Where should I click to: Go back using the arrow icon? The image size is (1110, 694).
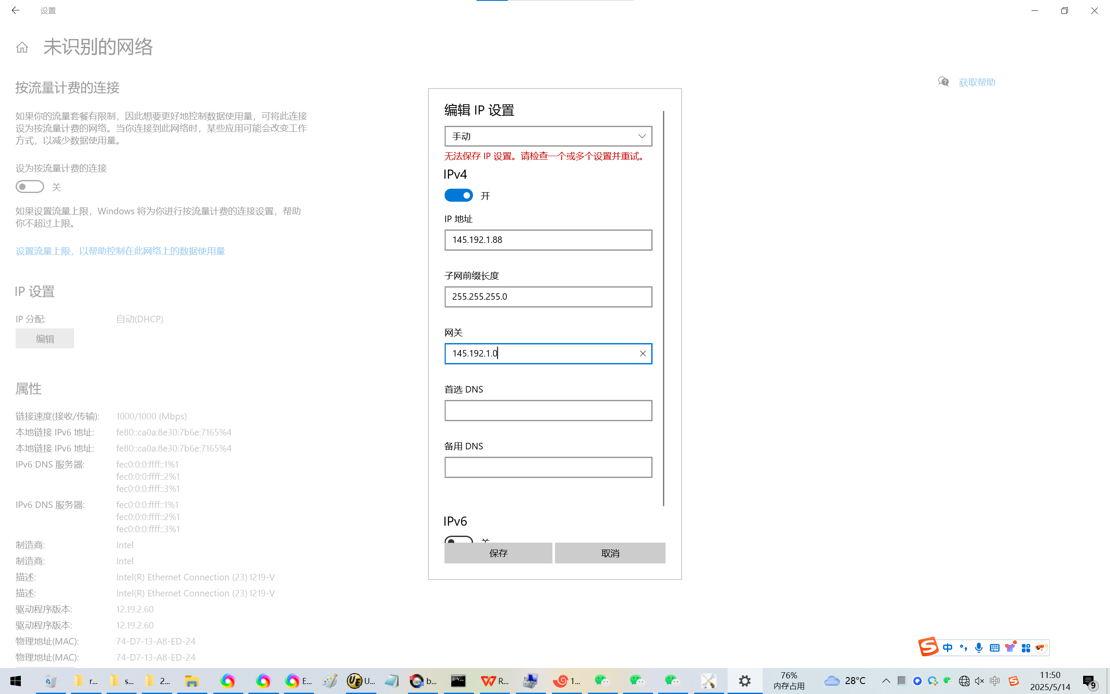click(x=16, y=10)
